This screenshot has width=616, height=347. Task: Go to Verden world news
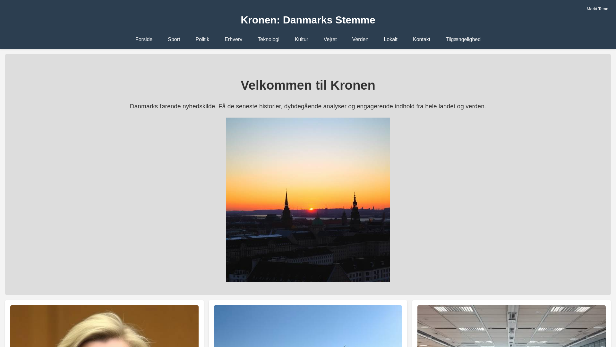pos(360,40)
